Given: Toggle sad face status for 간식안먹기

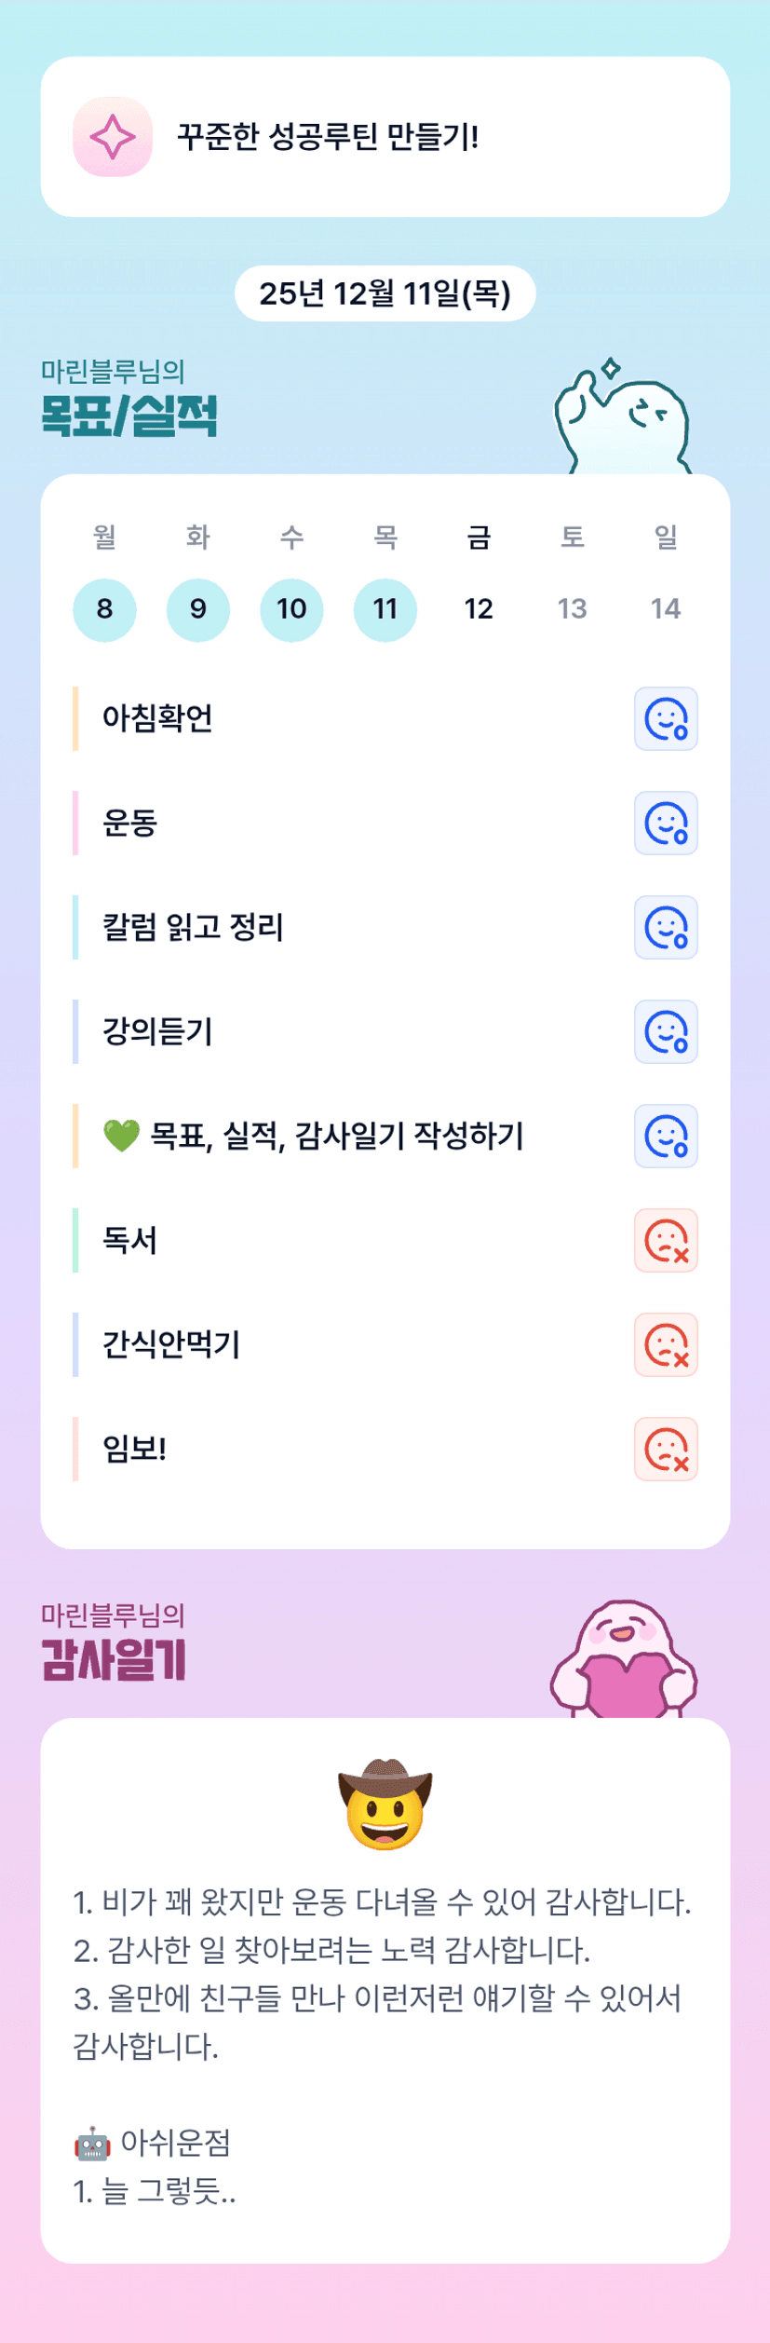Looking at the screenshot, I should click(666, 1344).
